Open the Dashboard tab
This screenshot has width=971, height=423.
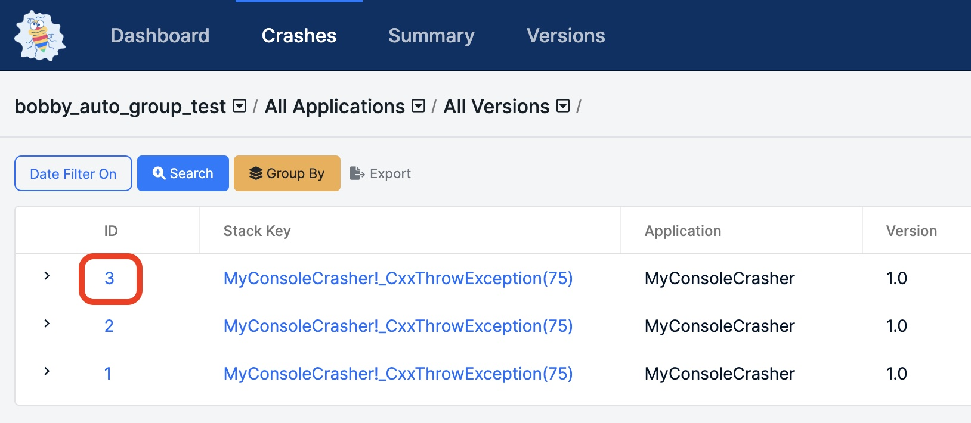(160, 36)
